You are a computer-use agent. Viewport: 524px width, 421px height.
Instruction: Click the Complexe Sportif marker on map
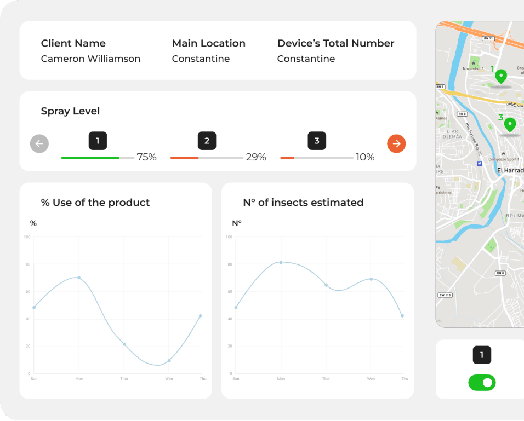pos(480,163)
